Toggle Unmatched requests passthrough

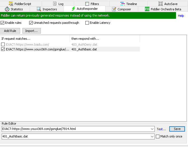[x=31, y=23]
